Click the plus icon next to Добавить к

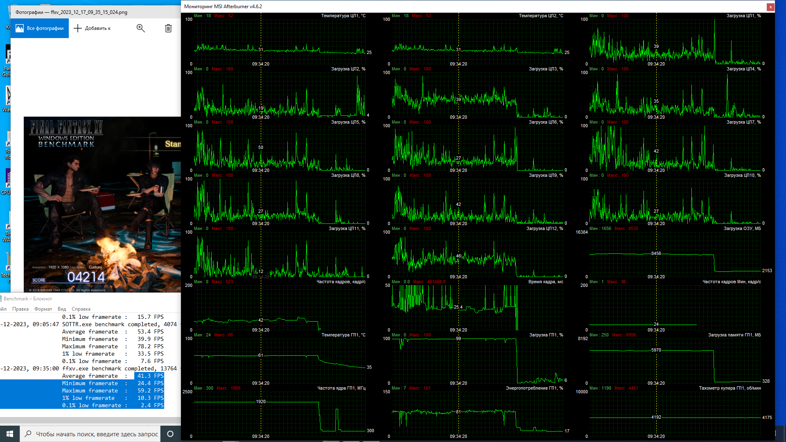point(78,28)
